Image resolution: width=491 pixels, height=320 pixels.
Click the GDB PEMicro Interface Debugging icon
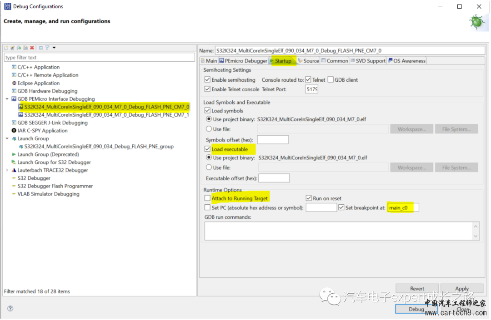point(14,99)
